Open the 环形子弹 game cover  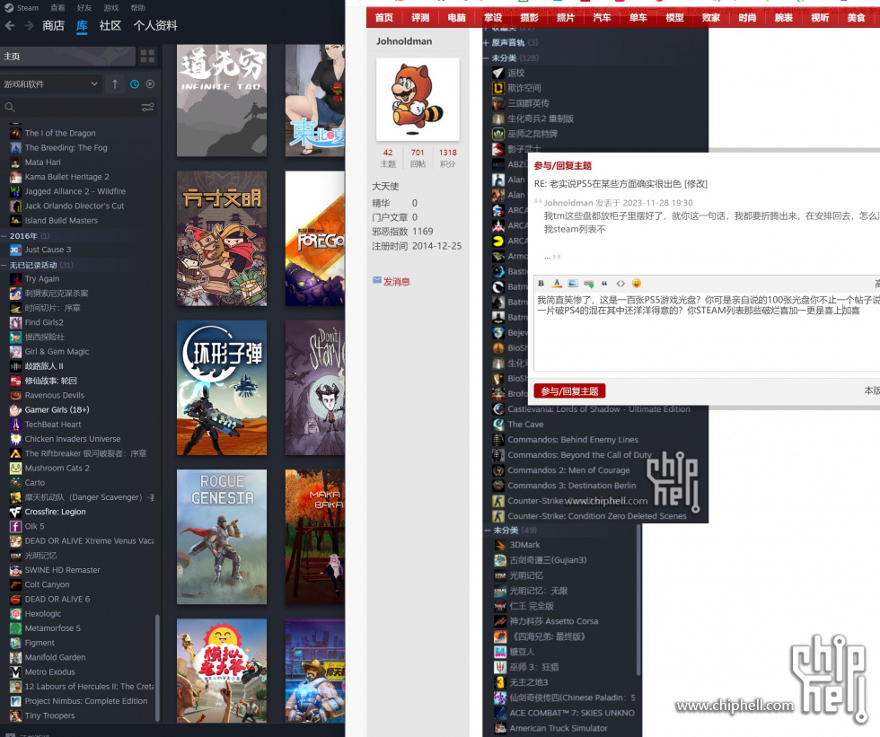pos(222,388)
